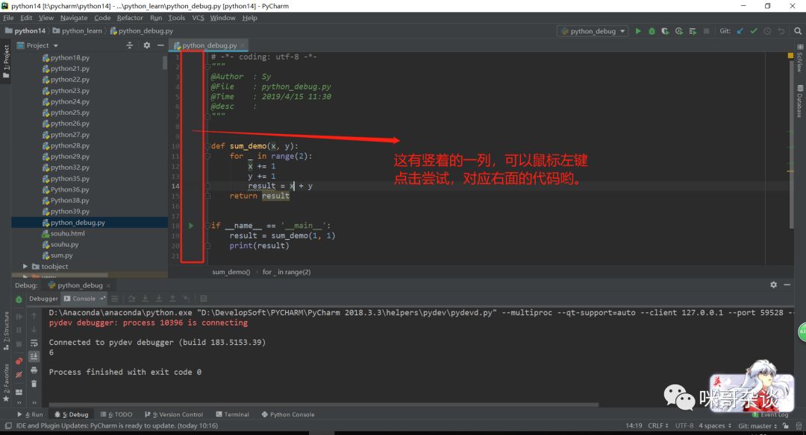Toggle Soft-Wrap in the console
This screenshot has width=806, height=435.
click(x=34, y=343)
